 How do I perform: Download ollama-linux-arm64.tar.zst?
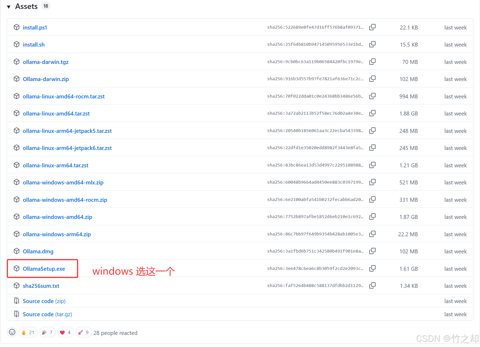click(x=55, y=165)
